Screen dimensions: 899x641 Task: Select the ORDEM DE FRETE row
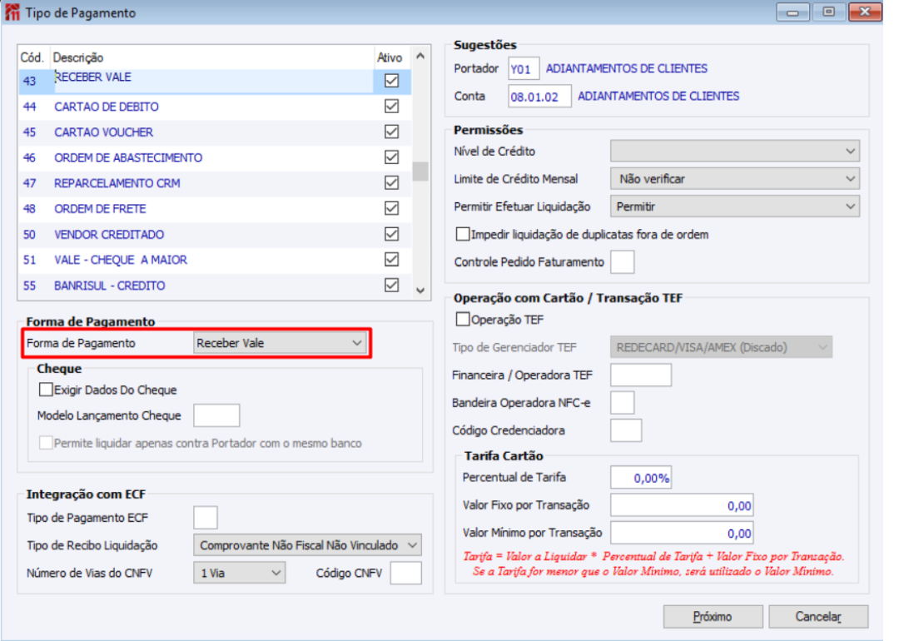(x=215, y=209)
